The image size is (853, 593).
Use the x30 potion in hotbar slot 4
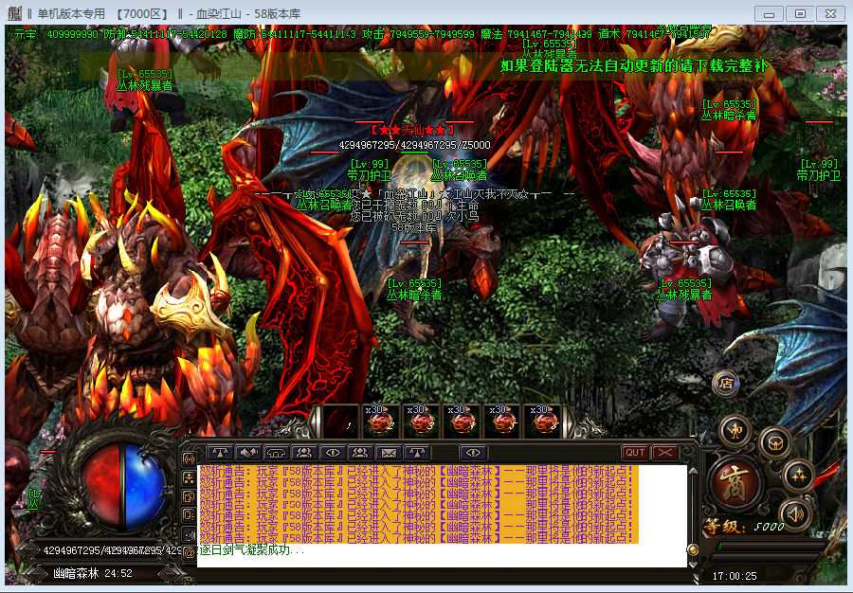pyautogui.click(x=463, y=422)
